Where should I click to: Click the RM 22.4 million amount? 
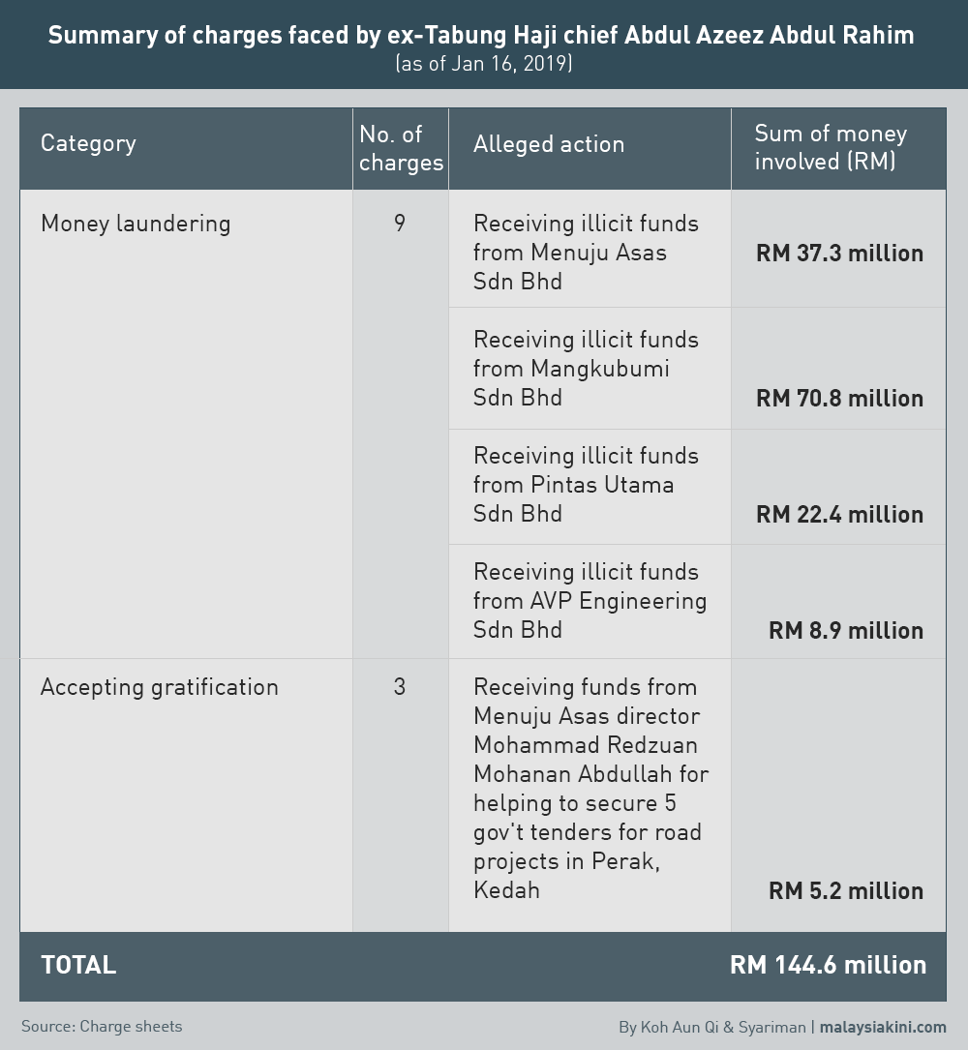click(x=839, y=514)
